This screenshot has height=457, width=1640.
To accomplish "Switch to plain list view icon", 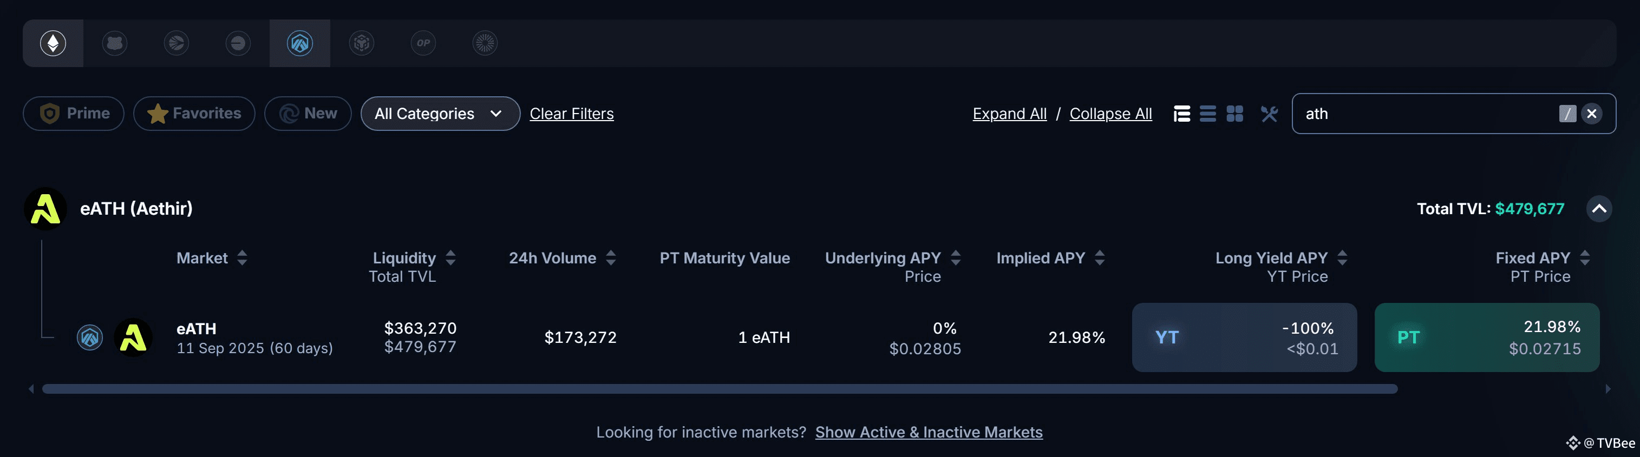I will tap(1208, 114).
